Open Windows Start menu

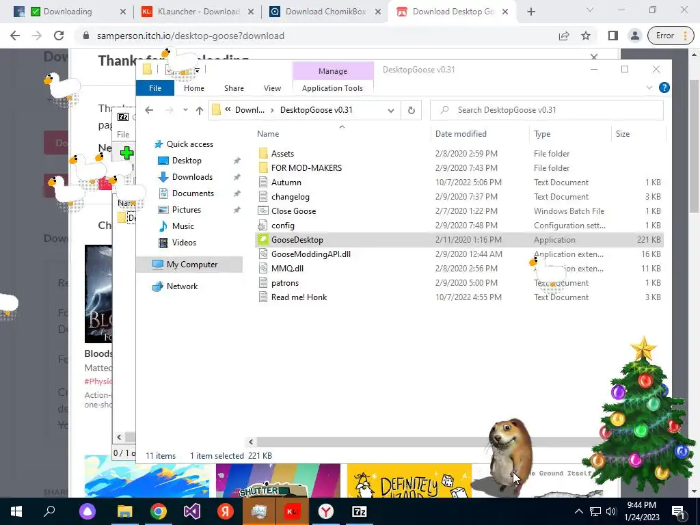[x=16, y=511]
